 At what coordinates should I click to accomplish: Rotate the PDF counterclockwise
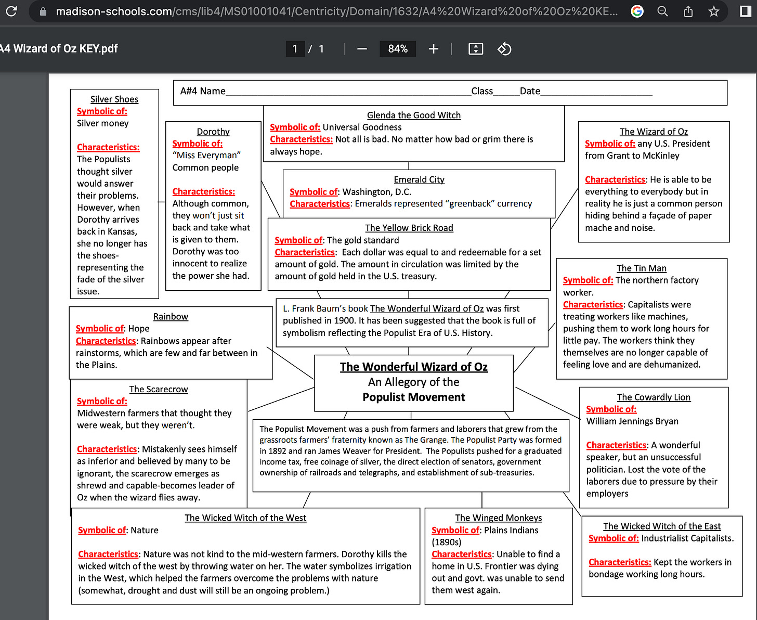tap(504, 49)
